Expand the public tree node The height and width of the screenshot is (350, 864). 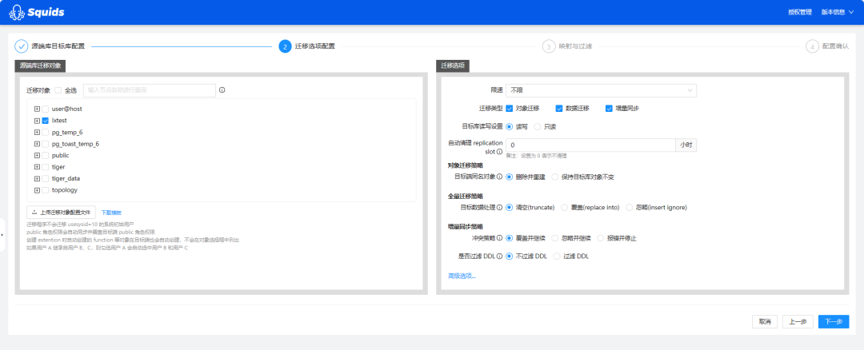pos(37,155)
